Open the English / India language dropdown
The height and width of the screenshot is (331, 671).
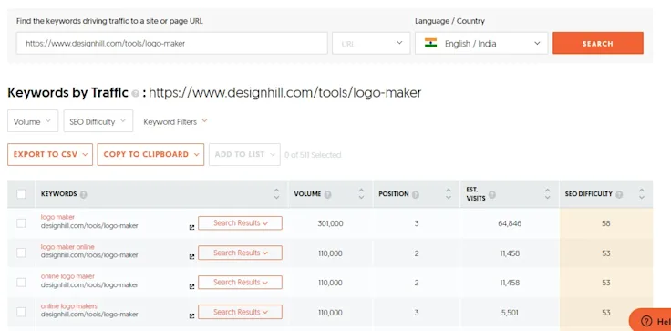(x=481, y=43)
